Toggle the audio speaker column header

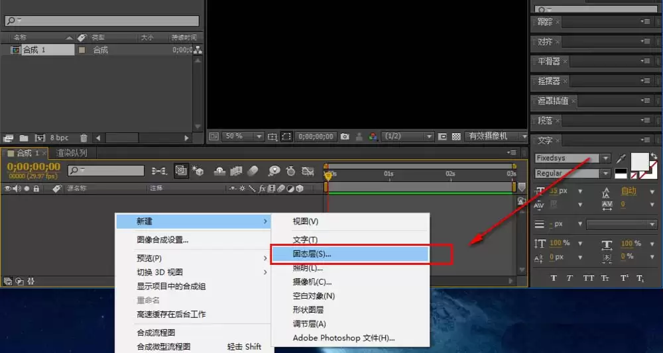(x=17, y=189)
